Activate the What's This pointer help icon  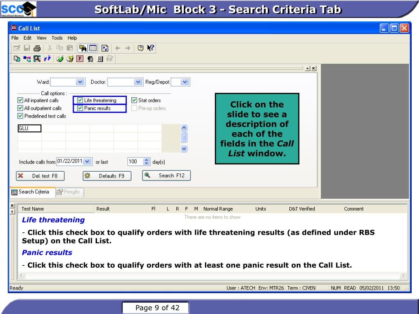click(x=151, y=48)
